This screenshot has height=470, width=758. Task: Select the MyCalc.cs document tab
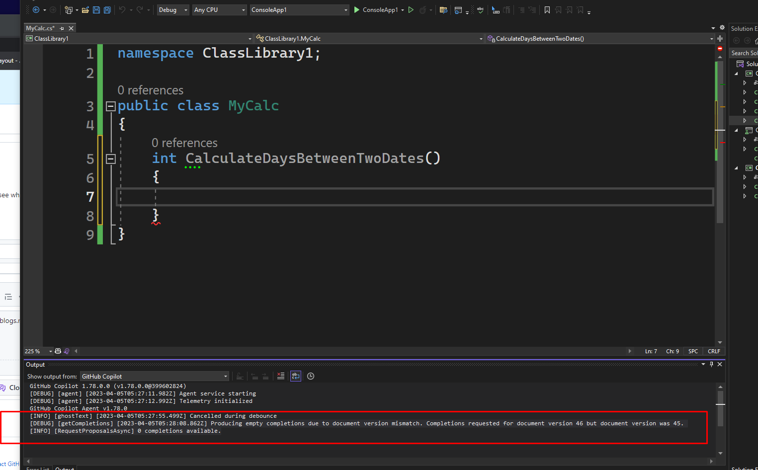click(x=40, y=28)
